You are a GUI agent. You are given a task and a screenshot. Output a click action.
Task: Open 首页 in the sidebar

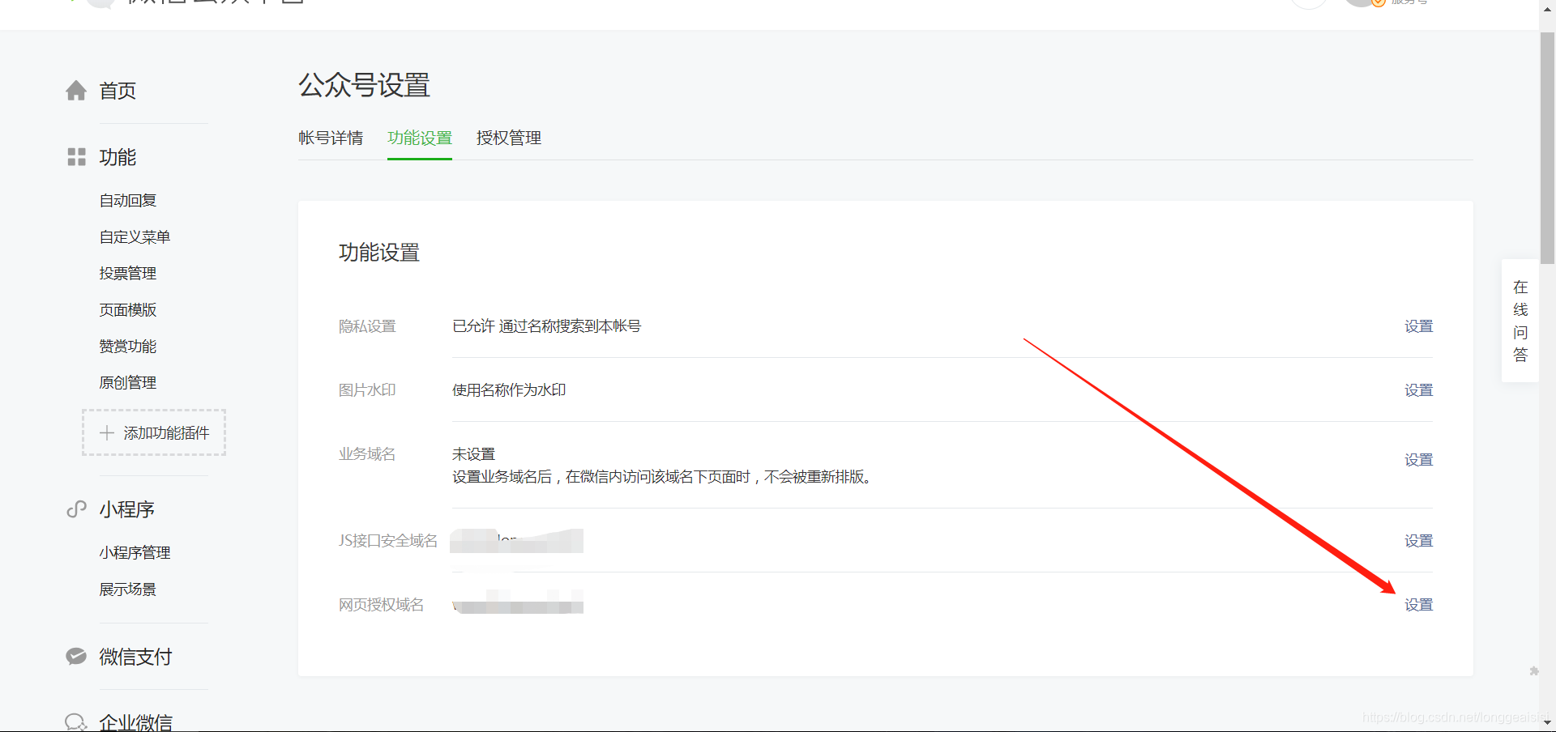pyautogui.click(x=118, y=91)
